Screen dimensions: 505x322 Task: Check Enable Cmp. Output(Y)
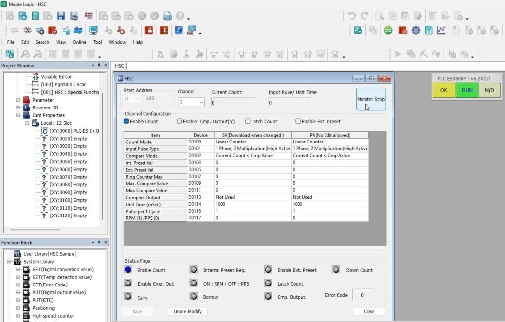coord(180,121)
